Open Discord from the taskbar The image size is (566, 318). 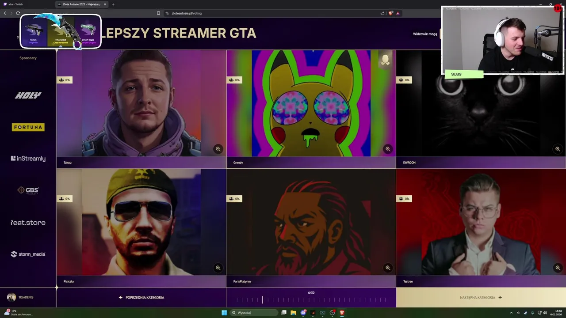point(303,313)
